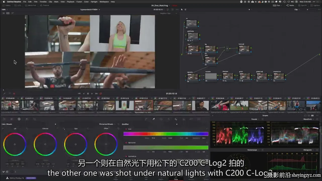
Task: Select the Color Wheels palette icon
Action: [19, 119]
